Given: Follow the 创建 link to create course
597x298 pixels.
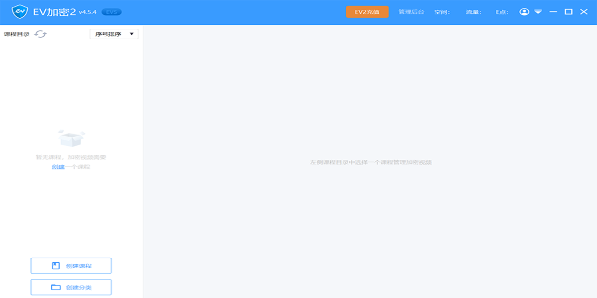Looking at the screenshot, I should (x=58, y=167).
